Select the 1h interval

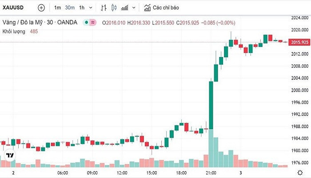(x=82, y=8)
